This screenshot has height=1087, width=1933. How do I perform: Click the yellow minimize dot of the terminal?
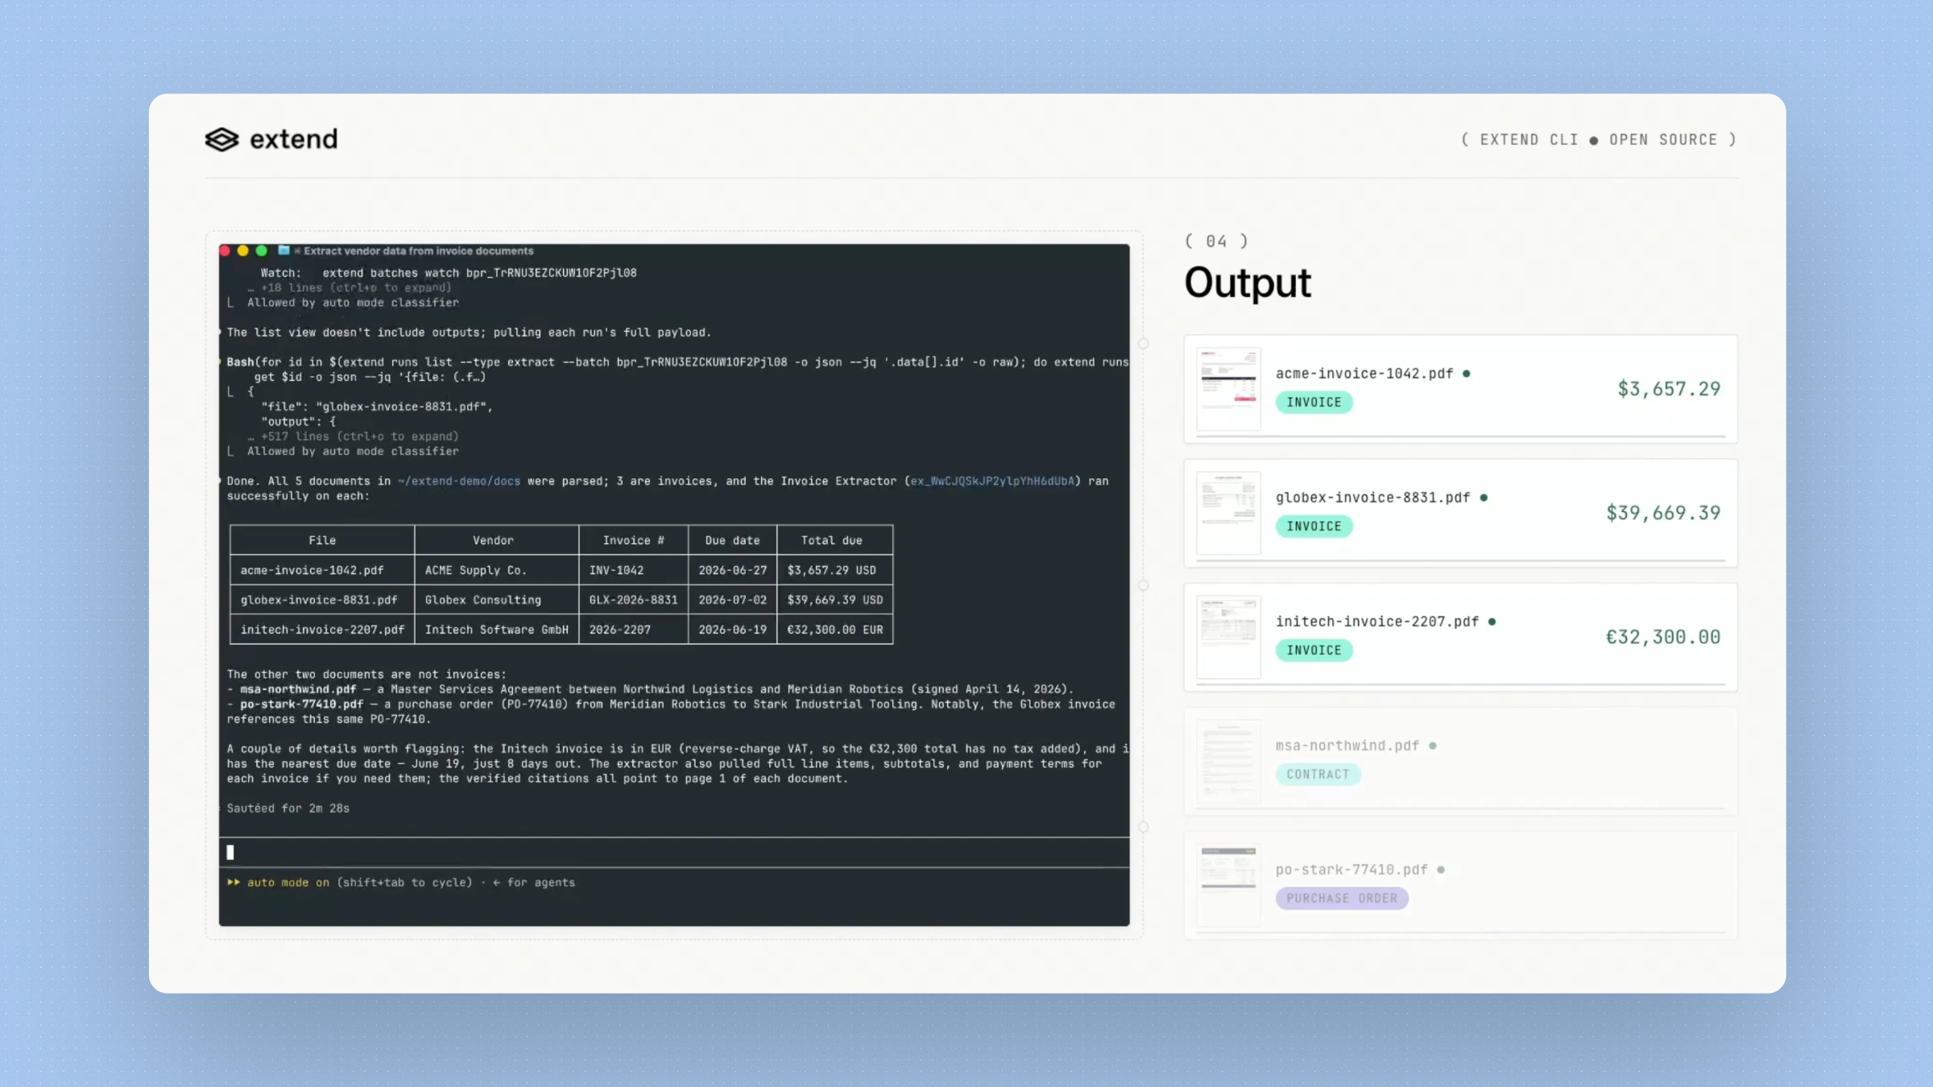[x=243, y=250]
